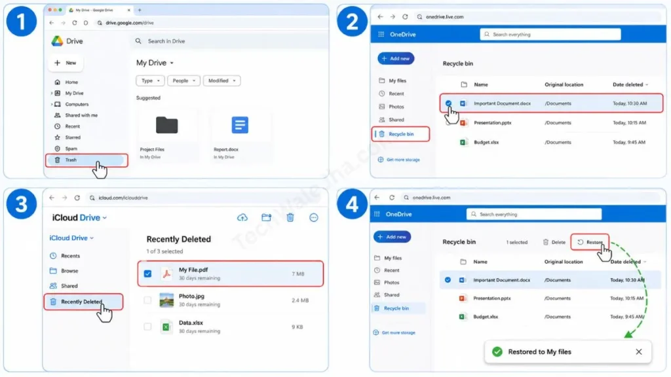Click Budget.xlsx file name in panel 4
Image resolution: width=671 pixels, height=377 pixels.
click(x=486, y=317)
